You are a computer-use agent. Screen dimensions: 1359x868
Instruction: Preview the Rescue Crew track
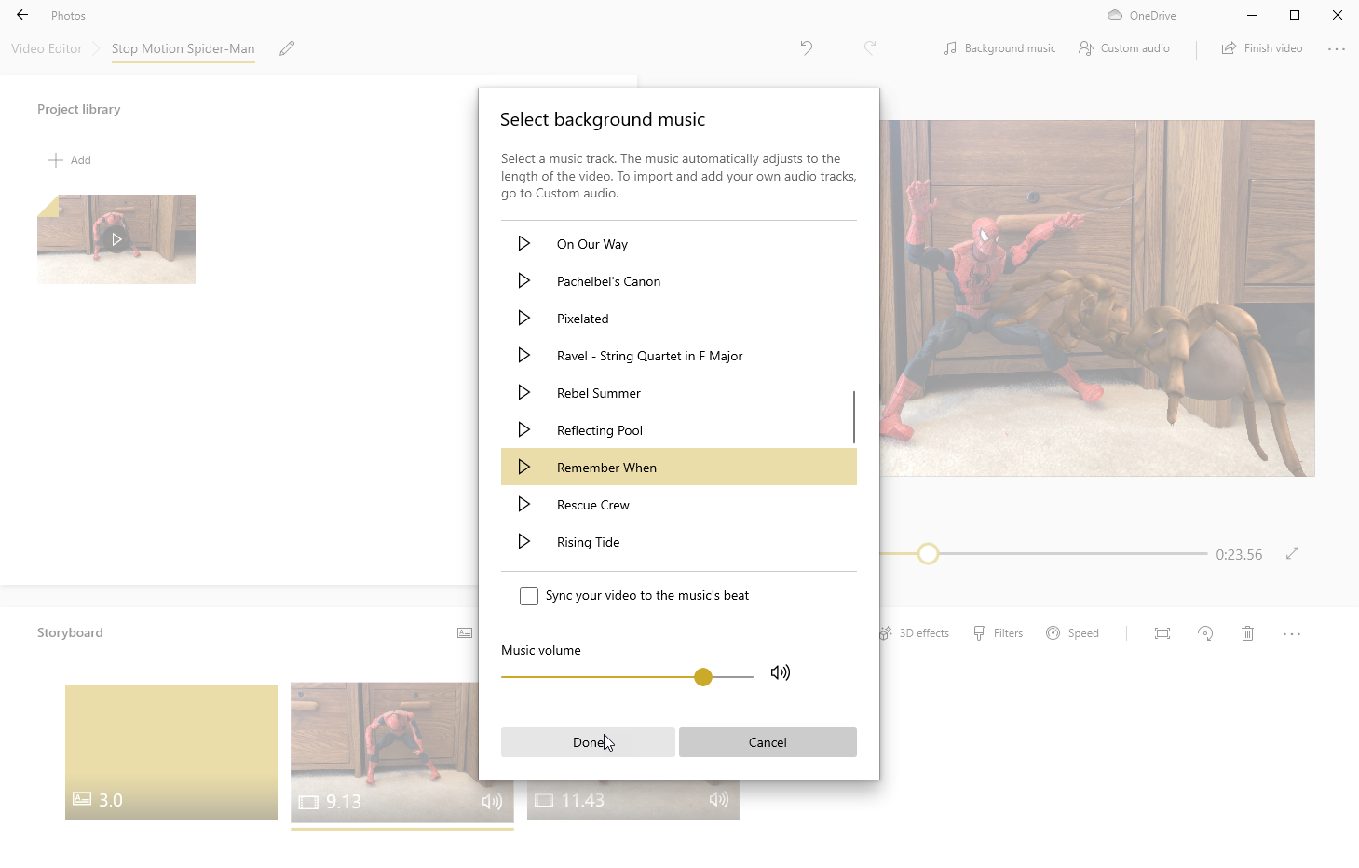(523, 504)
